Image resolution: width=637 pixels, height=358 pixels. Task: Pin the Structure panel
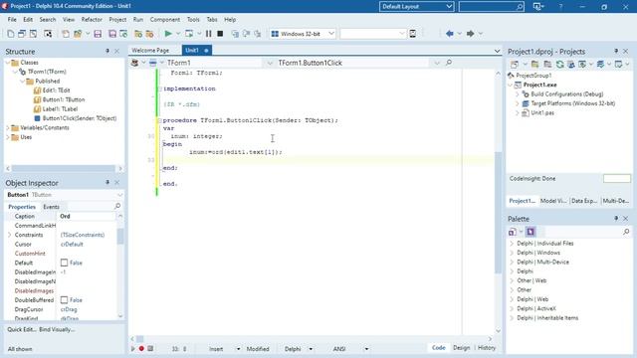[x=107, y=51]
